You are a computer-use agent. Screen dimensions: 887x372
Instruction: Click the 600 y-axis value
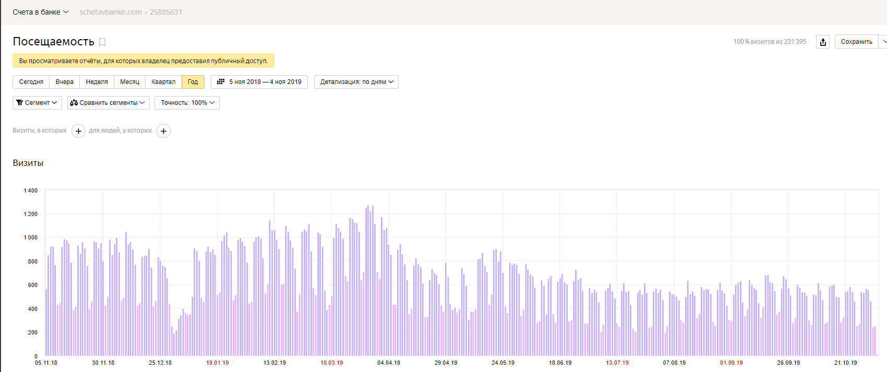click(x=33, y=285)
